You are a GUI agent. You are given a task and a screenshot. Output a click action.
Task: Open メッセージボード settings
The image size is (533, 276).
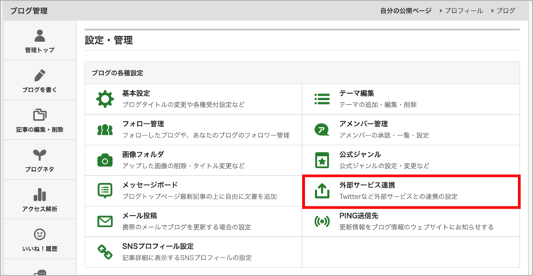[x=150, y=185]
